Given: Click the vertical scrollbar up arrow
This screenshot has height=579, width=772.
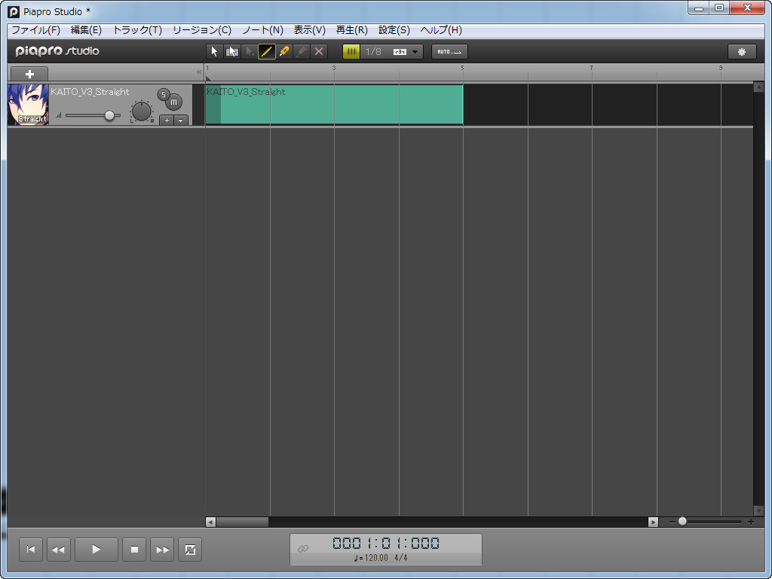Looking at the screenshot, I should pos(758,88).
